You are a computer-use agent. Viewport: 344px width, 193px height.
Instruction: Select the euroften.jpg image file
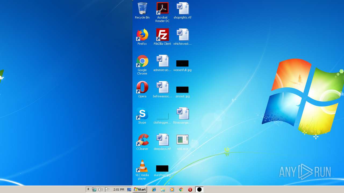(162, 170)
